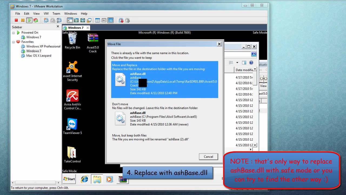This screenshot has width=346, height=195.
Task: Click the Explorer change view icon
Action: pyautogui.click(x=231, y=63)
